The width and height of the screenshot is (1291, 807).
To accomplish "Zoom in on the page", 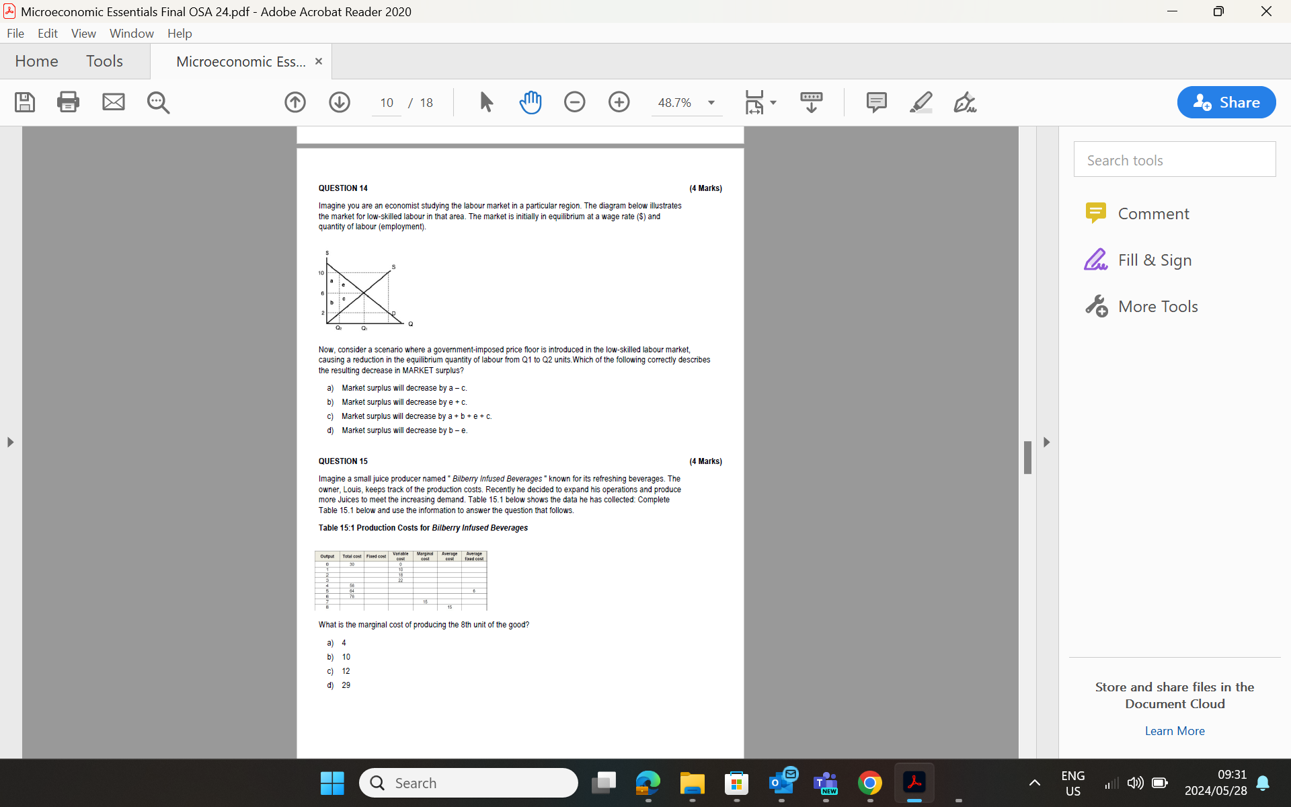I will [619, 102].
